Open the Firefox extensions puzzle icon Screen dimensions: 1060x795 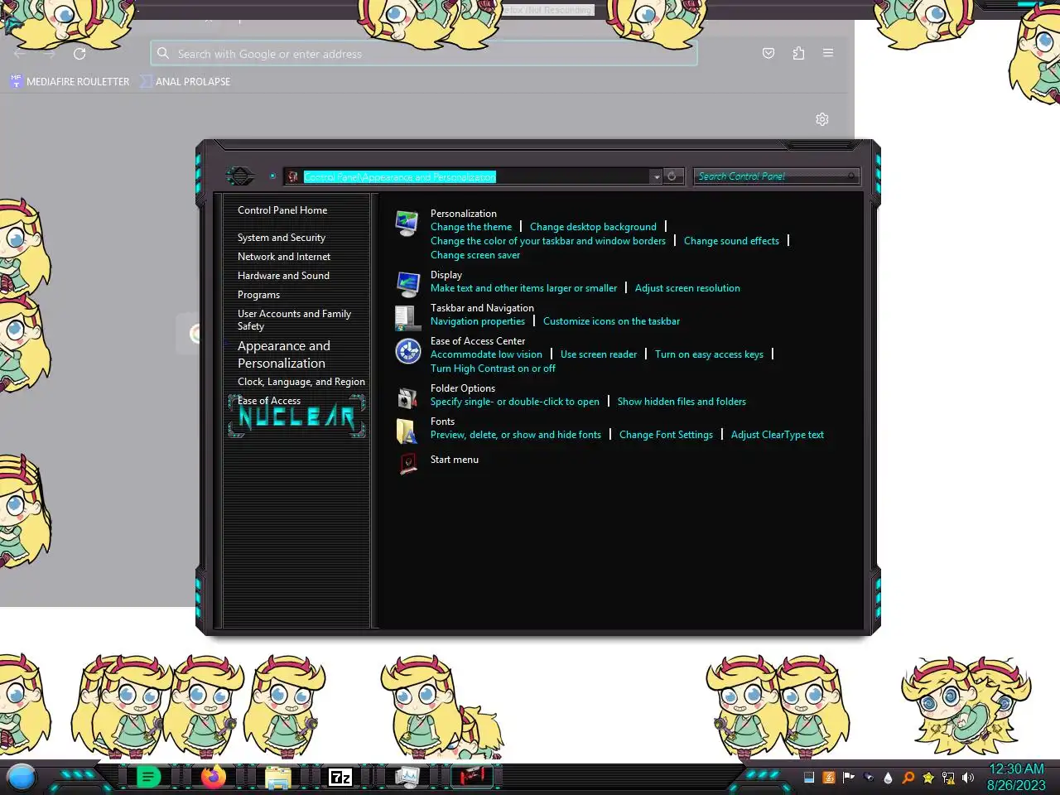[798, 53]
